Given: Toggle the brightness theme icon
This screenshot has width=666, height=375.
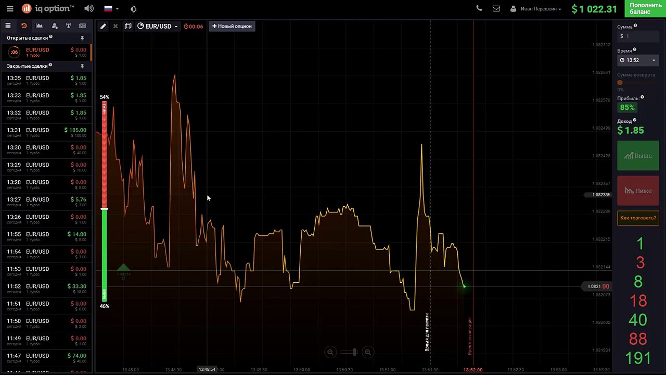Looking at the screenshot, I should pyautogui.click(x=134, y=9).
